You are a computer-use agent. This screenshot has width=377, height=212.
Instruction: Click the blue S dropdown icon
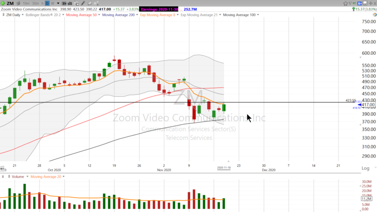coord(360,4)
